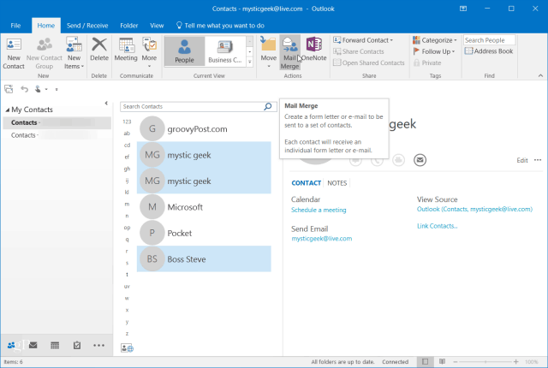The width and height of the screenshot is (548, 368).
Task: Switch to Reading view in status bar
Action: [442, 362]
